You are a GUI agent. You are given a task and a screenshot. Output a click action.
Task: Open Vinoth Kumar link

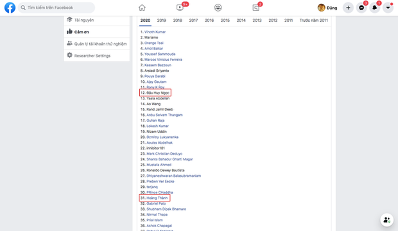pyautogui.click(x=155, y=32)
